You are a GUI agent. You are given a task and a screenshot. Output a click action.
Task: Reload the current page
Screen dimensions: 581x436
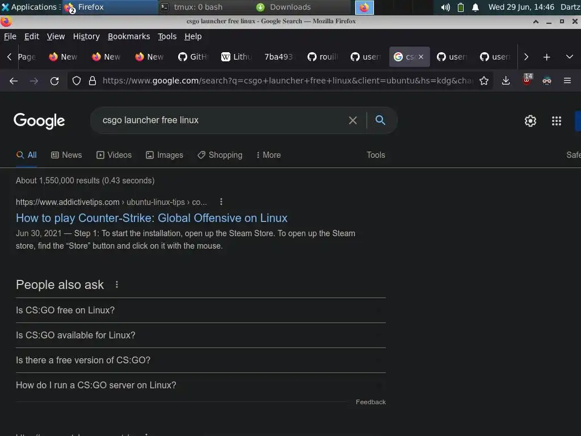coord(54,81)
